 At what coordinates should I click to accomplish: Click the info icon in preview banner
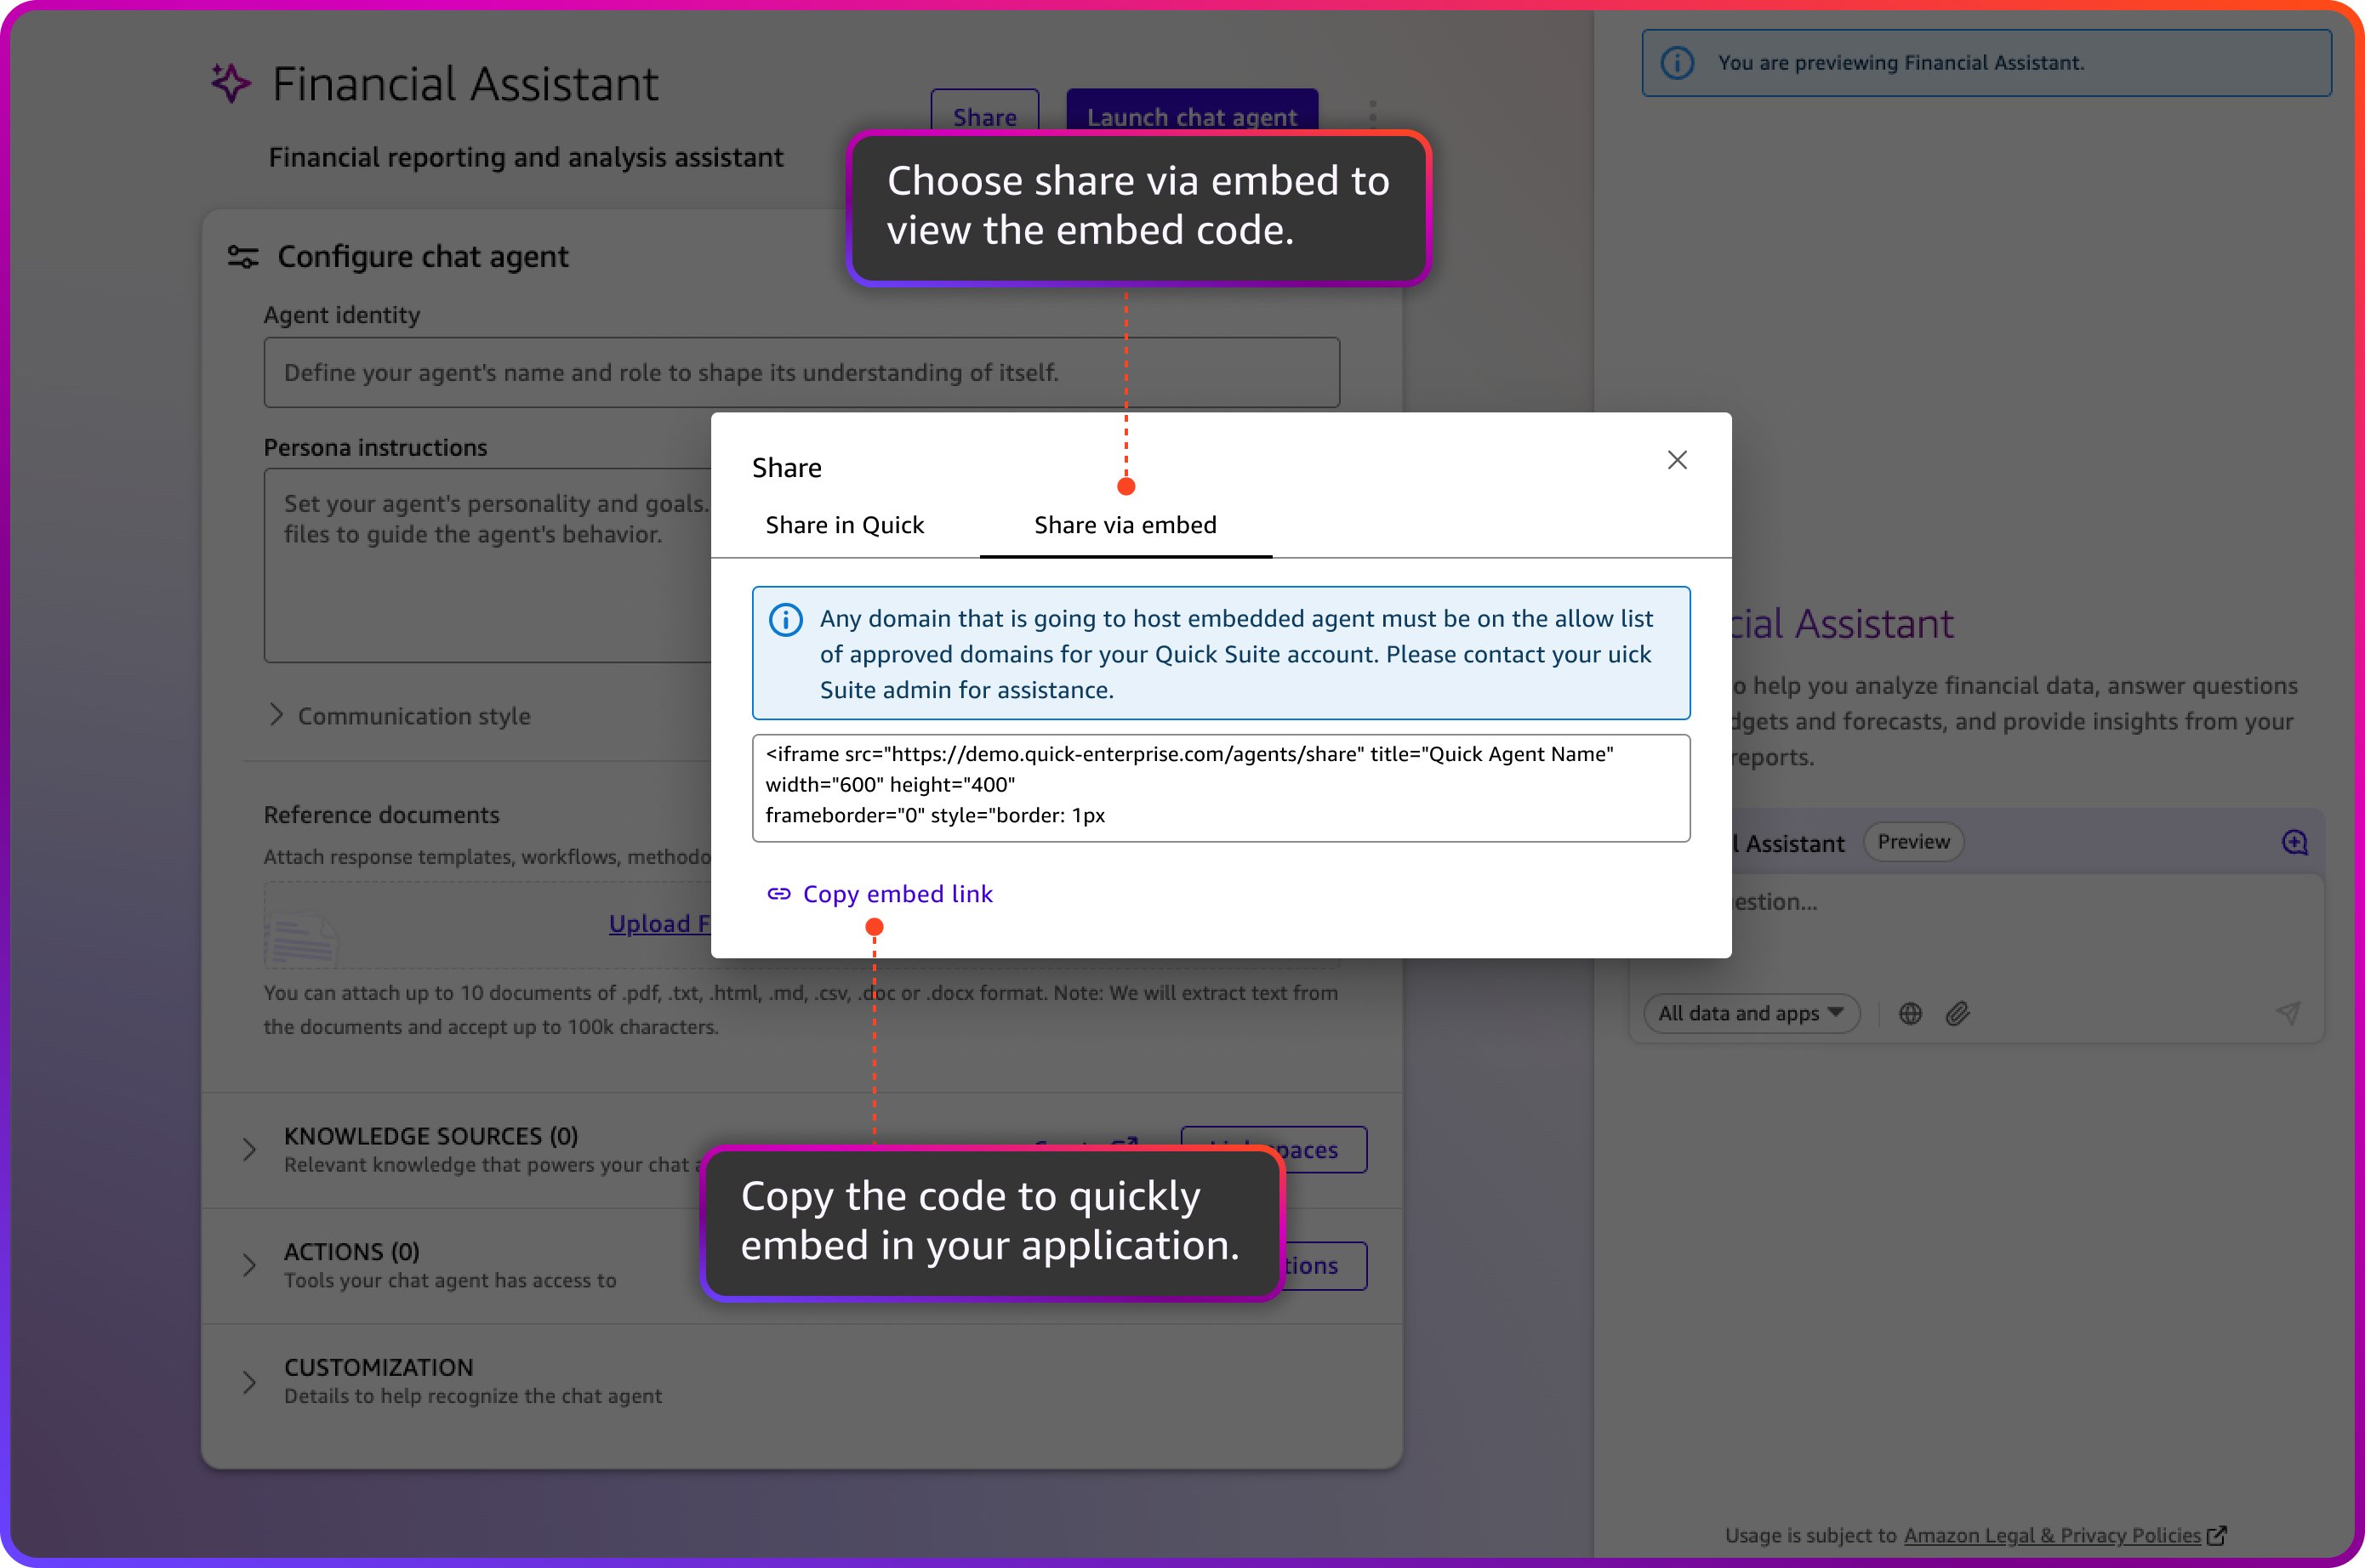pos(1678,63)
